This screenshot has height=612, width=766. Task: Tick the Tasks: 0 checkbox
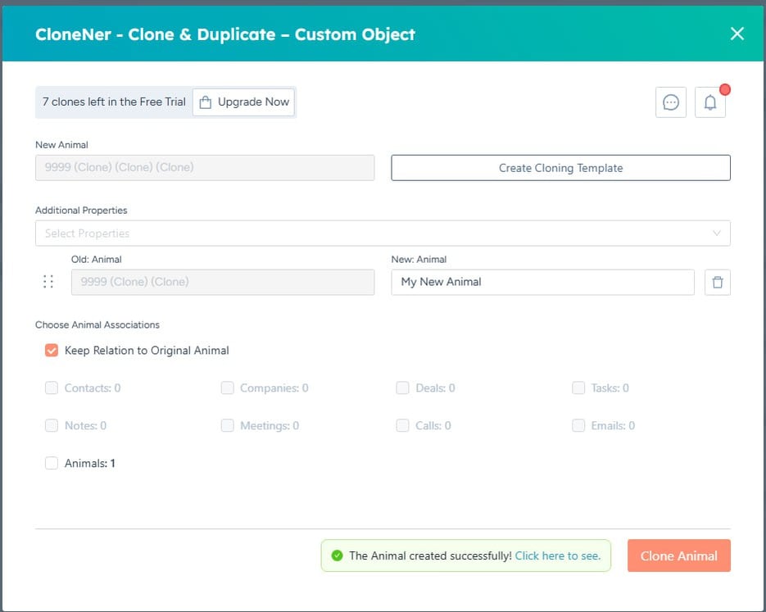[578, 388]
